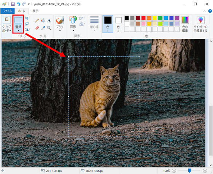Open Edit colors (色の編集)
The height and width of the screenshot is (174, 213).
pyautogui.click(x=185, y=24)
